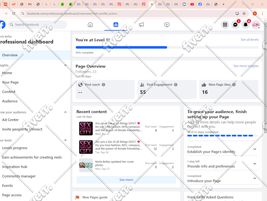
Task: Open the Facebook menu grid icon
Action: (225, 25)
